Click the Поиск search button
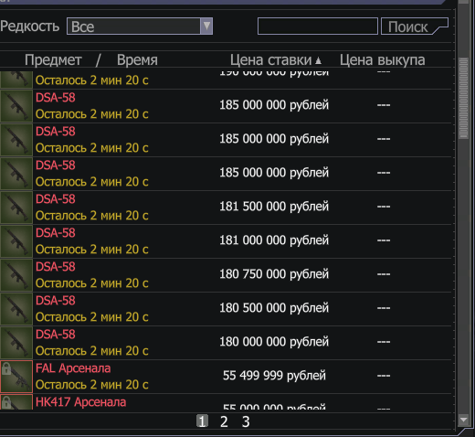Viewport: 475px width, 437px height. (x=415, y=27)
